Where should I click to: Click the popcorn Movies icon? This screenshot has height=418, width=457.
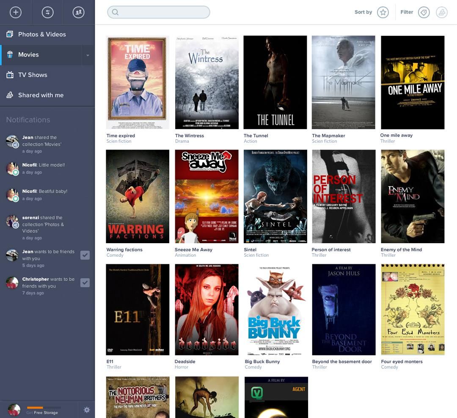click(10, 55)
